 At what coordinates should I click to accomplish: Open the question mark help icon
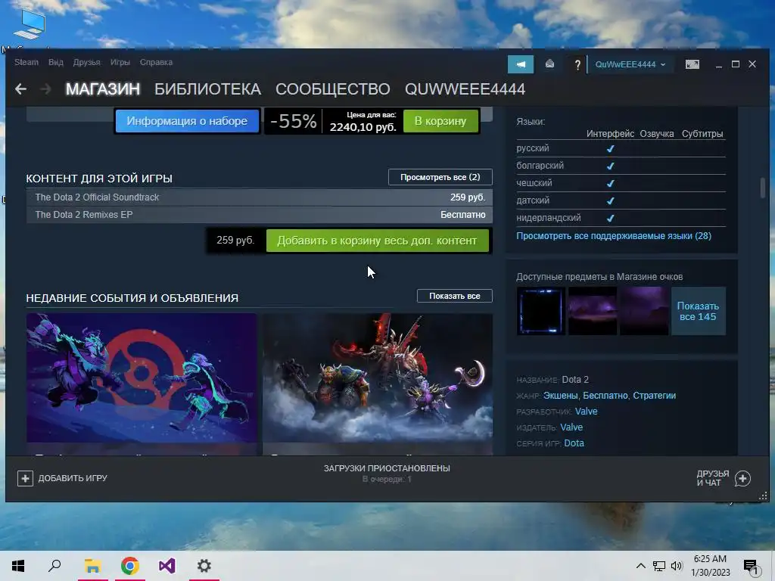[x=577, y=65]
